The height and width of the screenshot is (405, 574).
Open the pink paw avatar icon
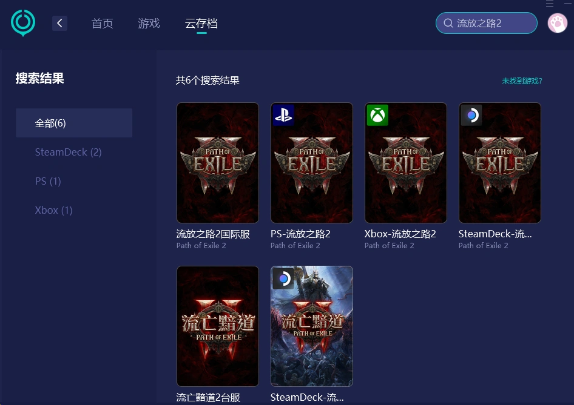[557, 22]
